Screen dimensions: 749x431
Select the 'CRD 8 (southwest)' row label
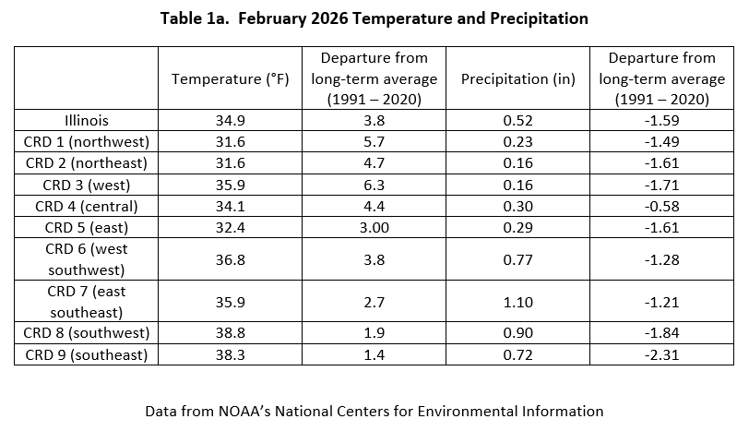88,332
